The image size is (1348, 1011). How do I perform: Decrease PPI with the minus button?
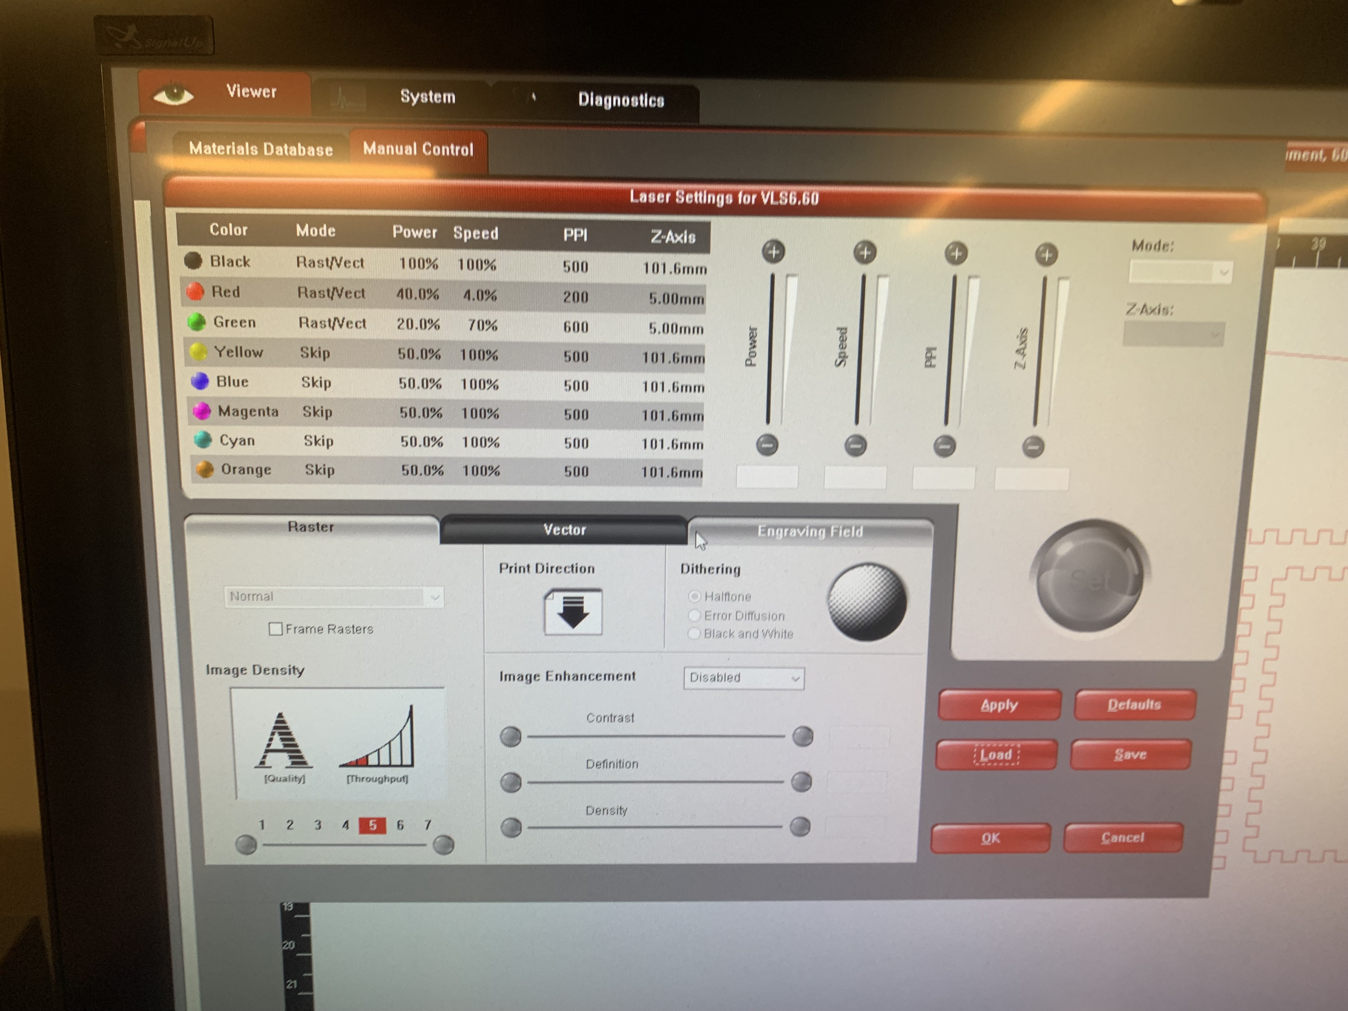click(944, 446)
